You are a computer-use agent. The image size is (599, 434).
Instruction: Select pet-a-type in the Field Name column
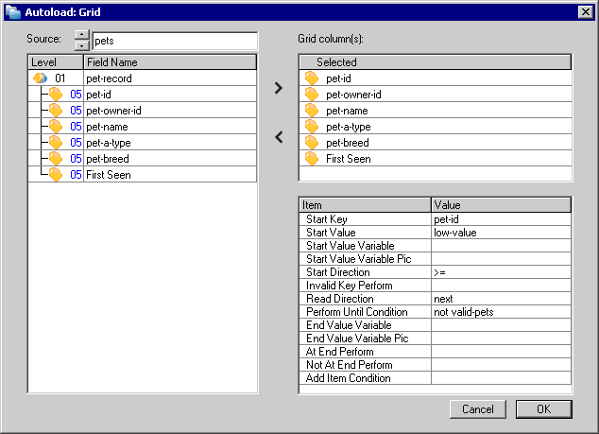(170, 143)
